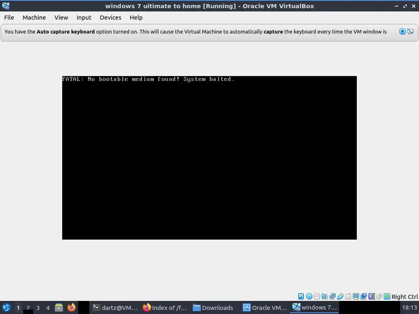
Task: Switch to Firefox 'Index of /f...' task
Action: [164, 307]
